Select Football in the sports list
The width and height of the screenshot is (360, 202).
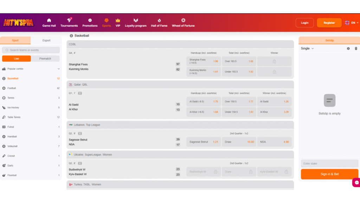point(12,88)
